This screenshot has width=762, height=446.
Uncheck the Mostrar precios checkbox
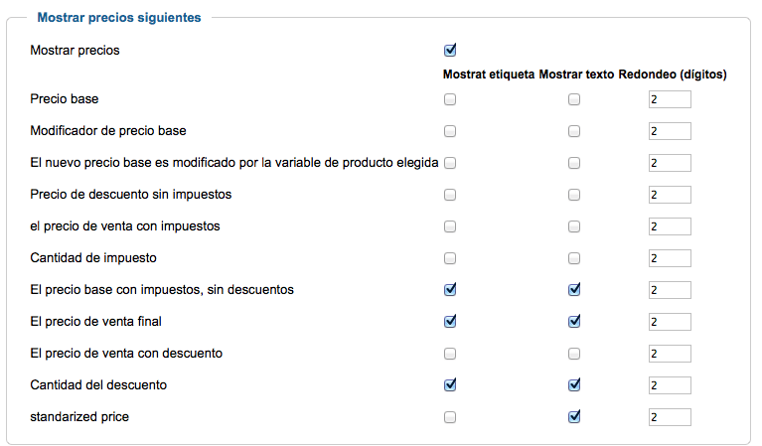pos(450,50)
